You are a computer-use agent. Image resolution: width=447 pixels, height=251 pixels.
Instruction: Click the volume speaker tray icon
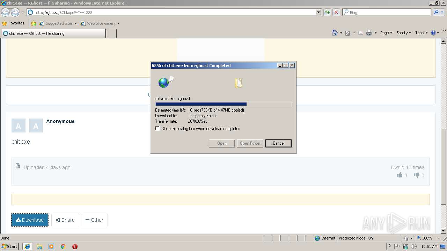[414, 246]
